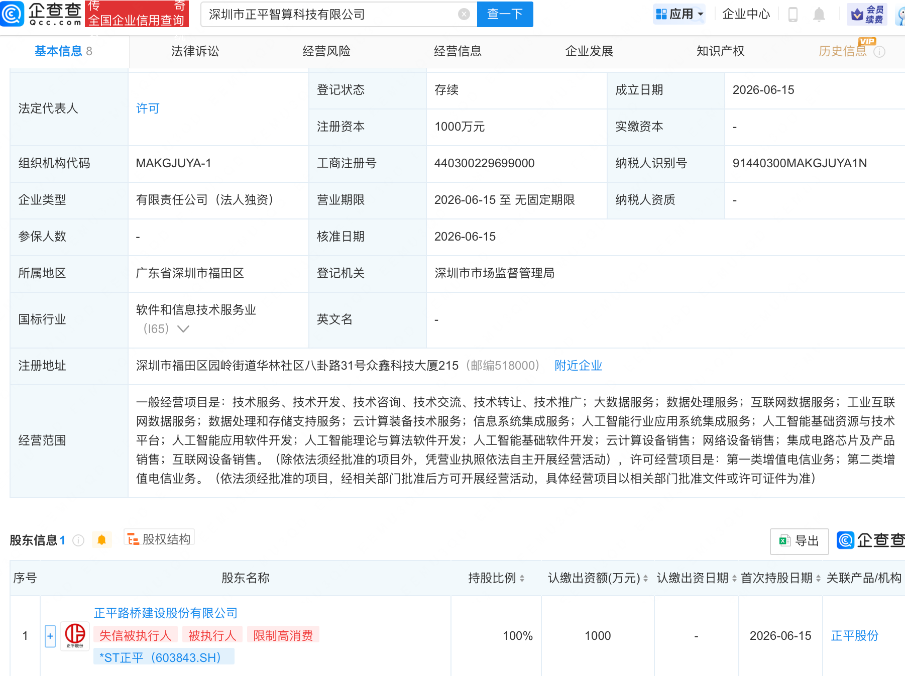Expand shareholder row with the plus icon
Image resolution: width=905 pixels, height=676 pixels.
click(50, 636)
